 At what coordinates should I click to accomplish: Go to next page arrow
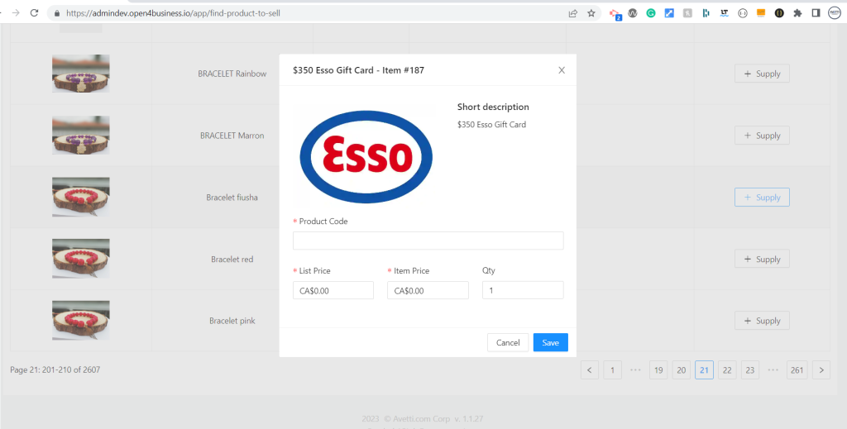[821, 370]
